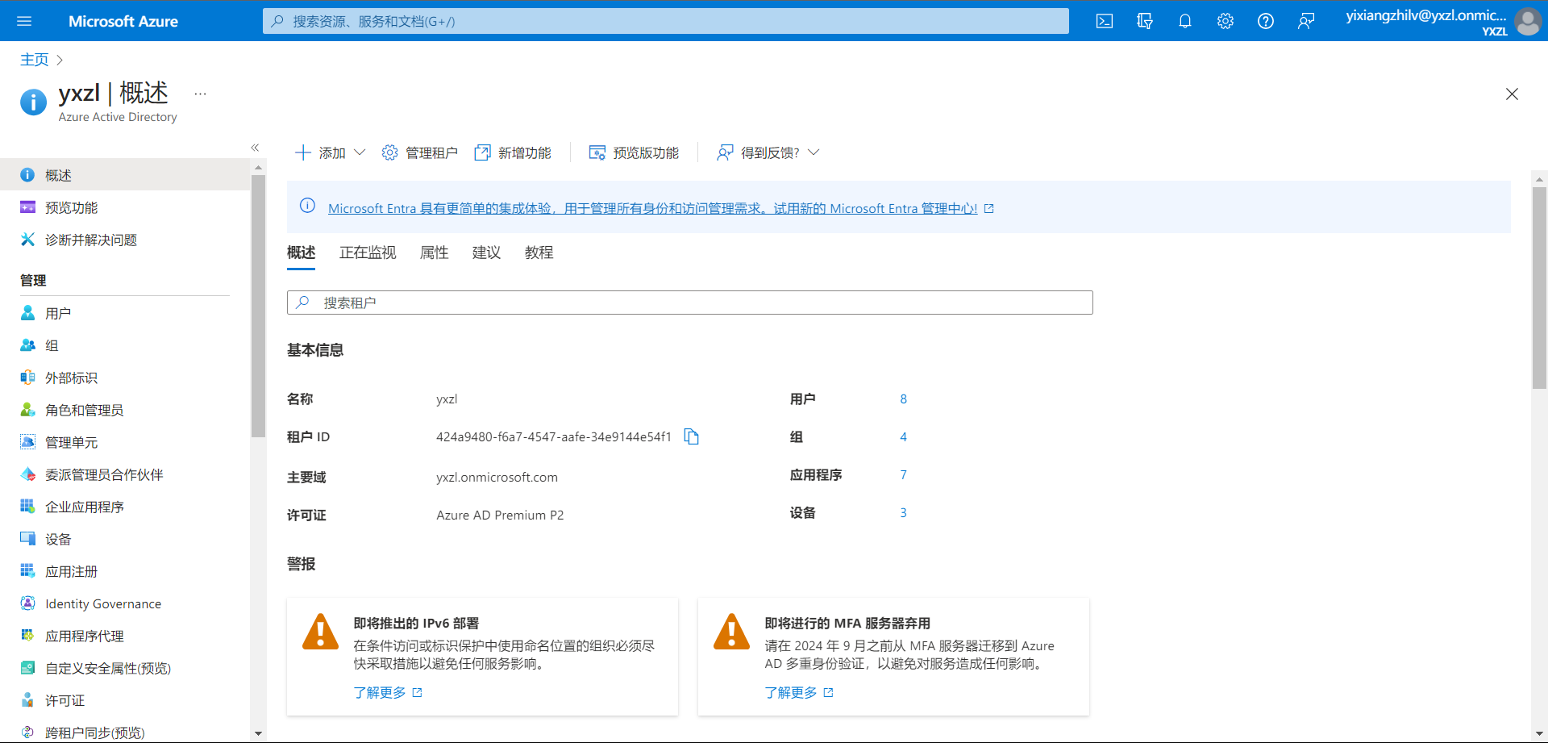This screenshot has width=1548, height=743.
Task: Click the 搜索租户 search field
Action: (x=689, y=303)
